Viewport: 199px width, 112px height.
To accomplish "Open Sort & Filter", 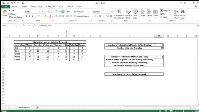I will pyautogui.click(x=176, y=14).
